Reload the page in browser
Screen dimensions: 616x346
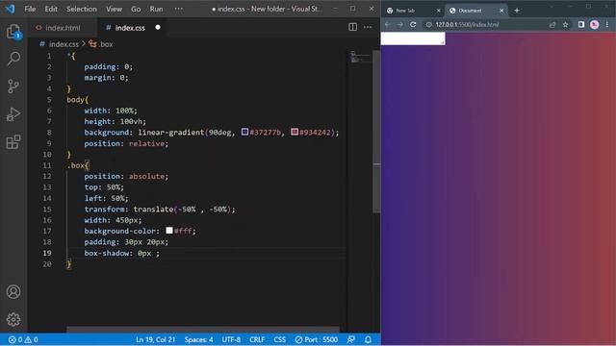(413, 24)
